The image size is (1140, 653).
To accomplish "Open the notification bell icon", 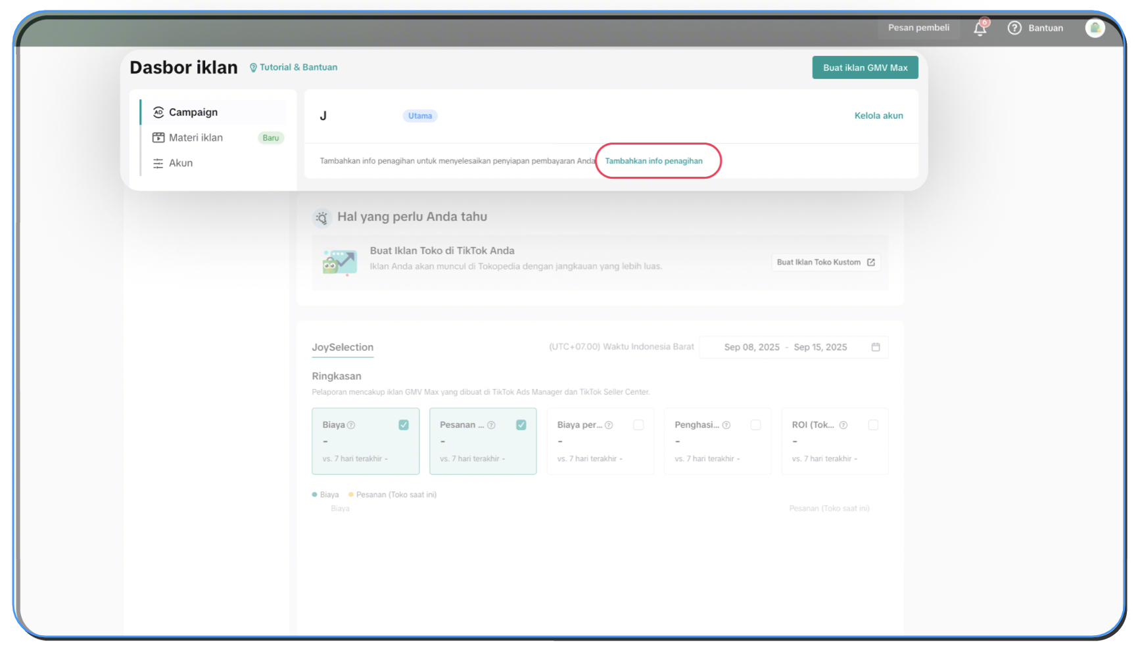I will click(x=980, y=28).
